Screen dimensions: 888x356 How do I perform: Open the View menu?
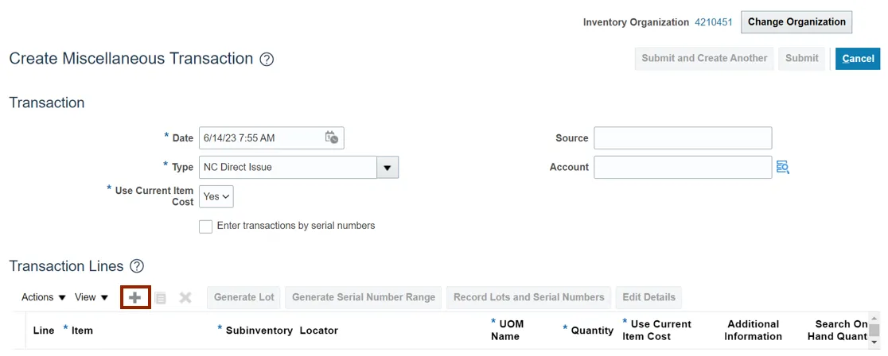92,297
